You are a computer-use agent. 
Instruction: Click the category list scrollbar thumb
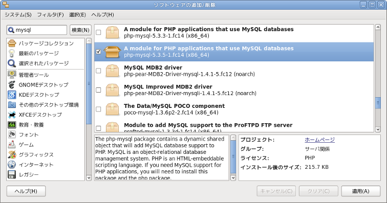point(89,84)
